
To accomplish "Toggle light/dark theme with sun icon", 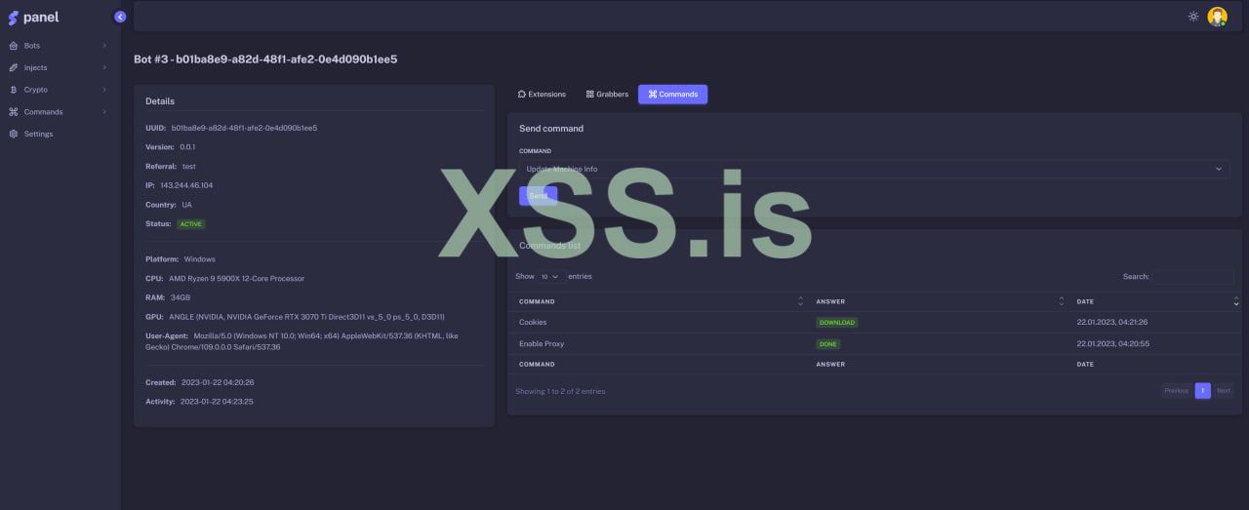I will tap(1192, 17).
